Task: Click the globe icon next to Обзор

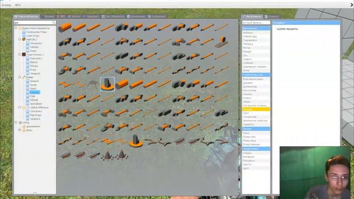Action: click(x=20, y=123)
